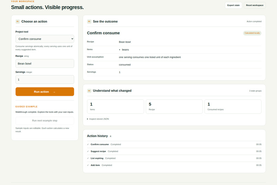Click the Reset workspace button
The width and height of the screenshot is (277, 185).
[255, 5]
